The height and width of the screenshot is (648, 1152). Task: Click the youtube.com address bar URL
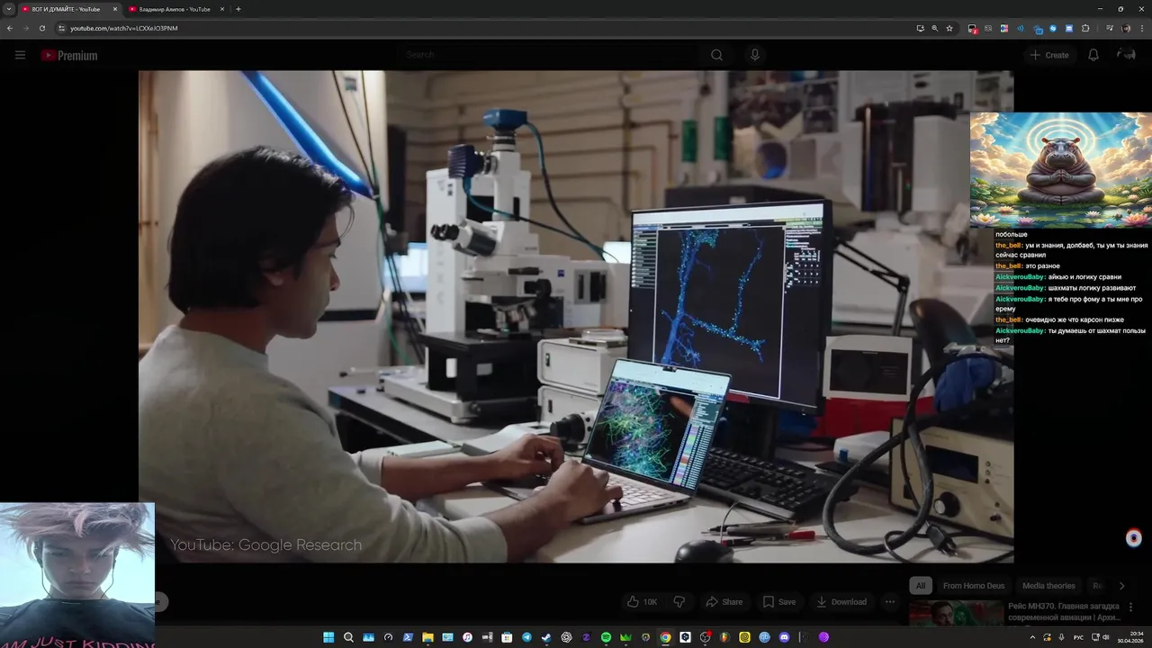[x=124, y=28]
